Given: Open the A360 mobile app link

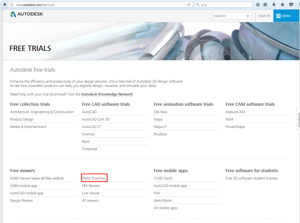Looking at the screenshot, I should coord(24,186).
